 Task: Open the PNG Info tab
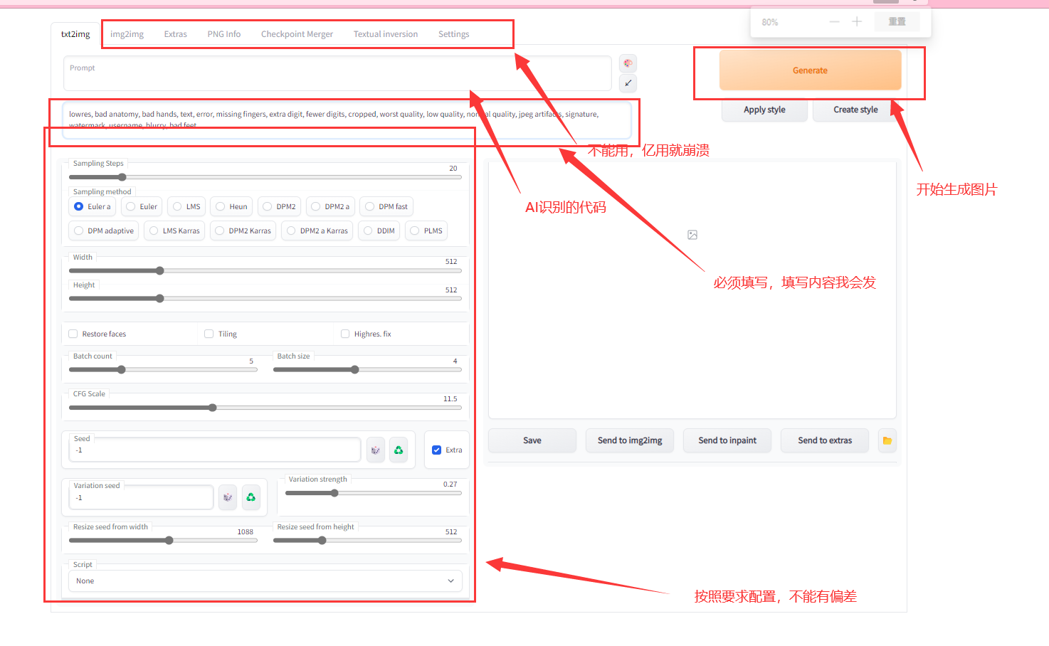tap(224, 34)
